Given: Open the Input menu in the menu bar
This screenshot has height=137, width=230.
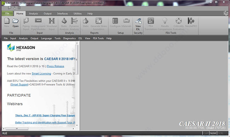Looking at the screenshot, I should pos(13,38).
